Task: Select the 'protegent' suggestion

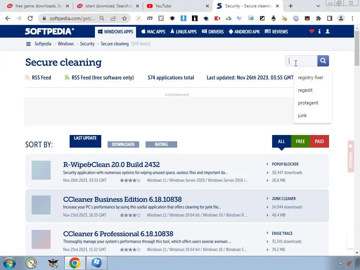Action: 313,103
